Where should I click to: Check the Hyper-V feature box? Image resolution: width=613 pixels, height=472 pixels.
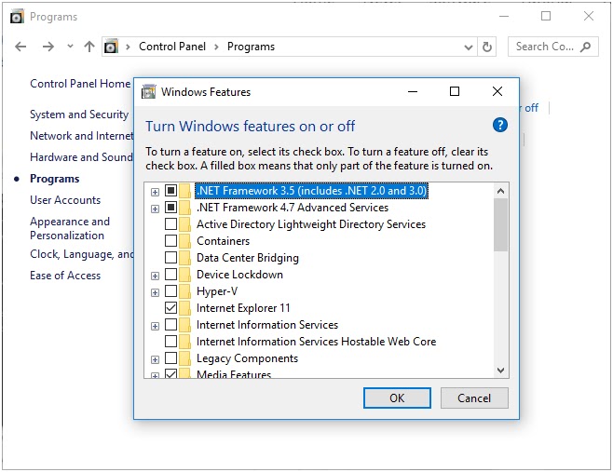tap(170, 291)
